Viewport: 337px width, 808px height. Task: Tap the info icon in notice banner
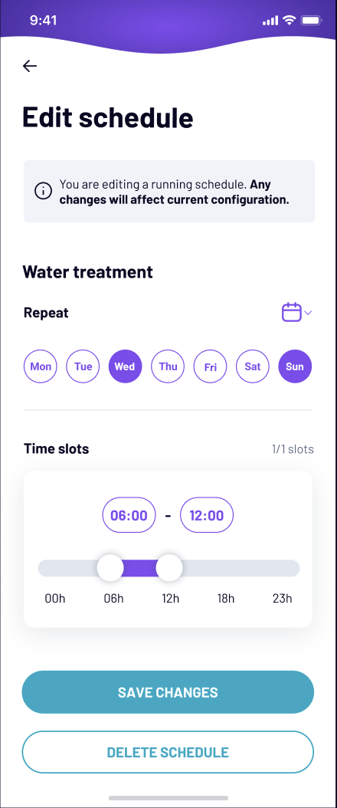click(43, 191)
